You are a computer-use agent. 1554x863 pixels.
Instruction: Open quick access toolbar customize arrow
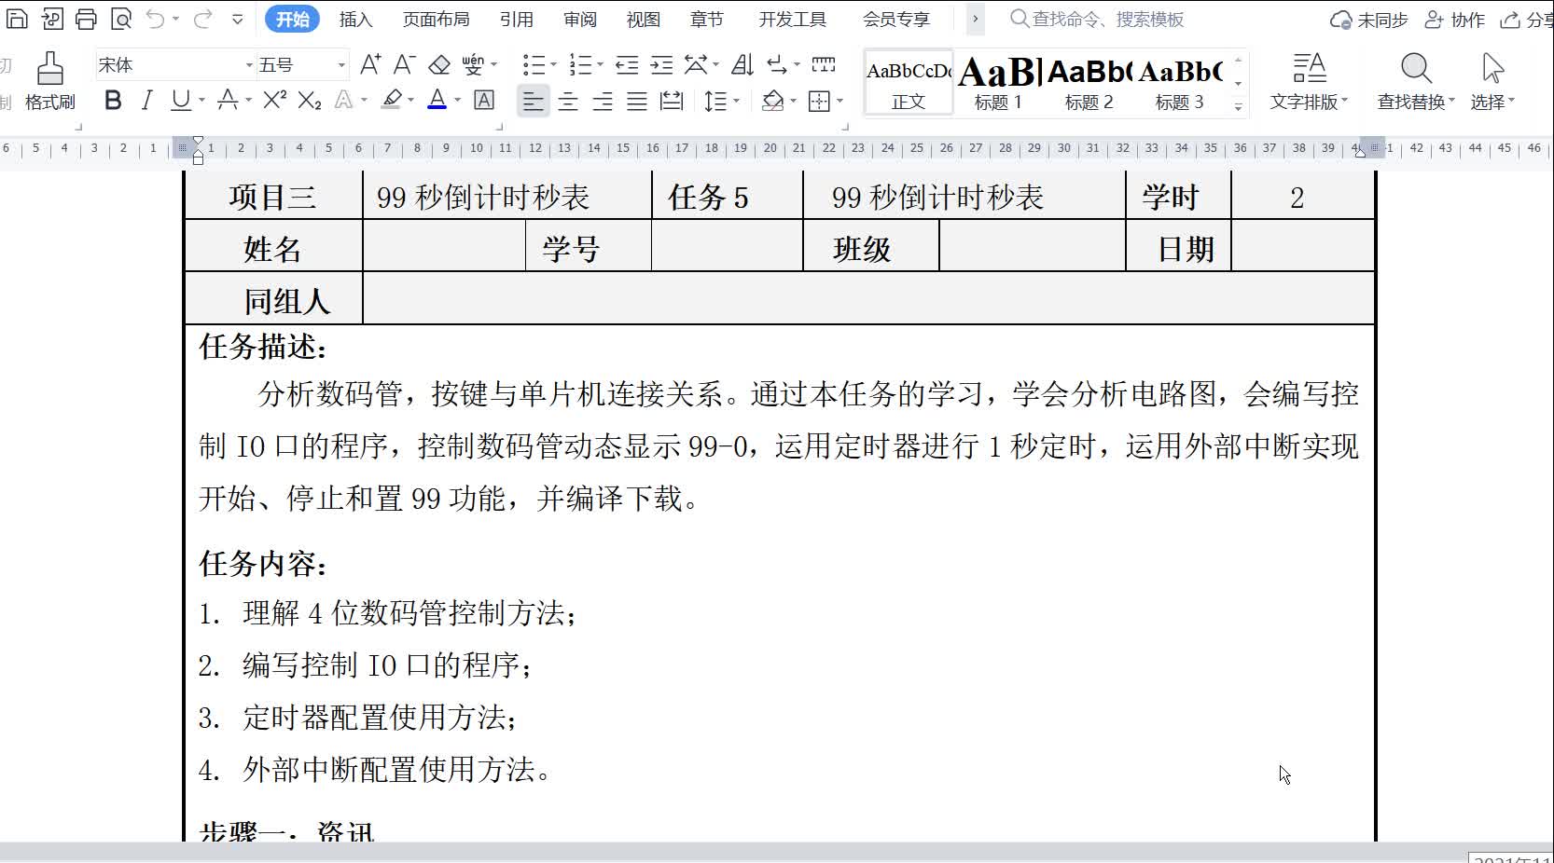[237, 19]
